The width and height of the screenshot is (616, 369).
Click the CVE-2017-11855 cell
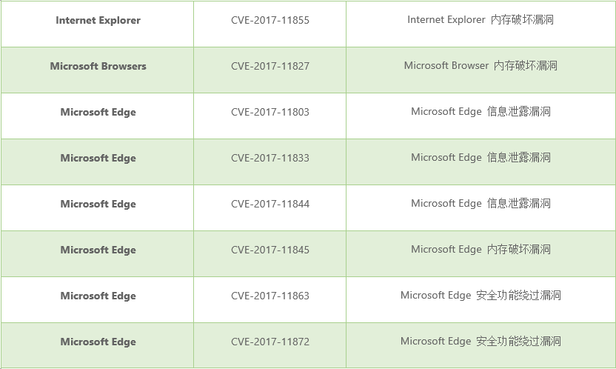(269, 21)
